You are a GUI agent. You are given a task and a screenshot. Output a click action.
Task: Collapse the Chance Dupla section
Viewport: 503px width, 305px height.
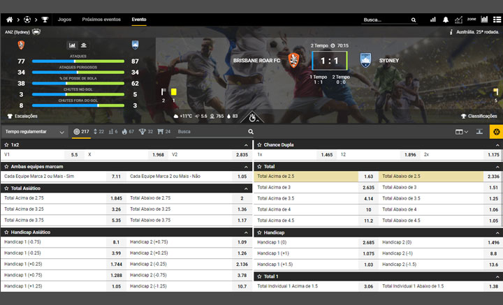tap(497, 145)
